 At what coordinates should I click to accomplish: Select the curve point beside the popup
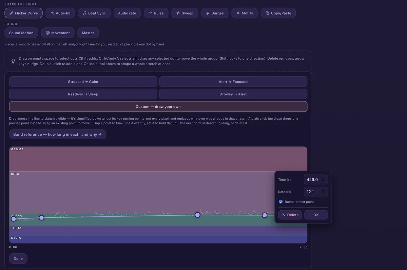tap(265, 215)
